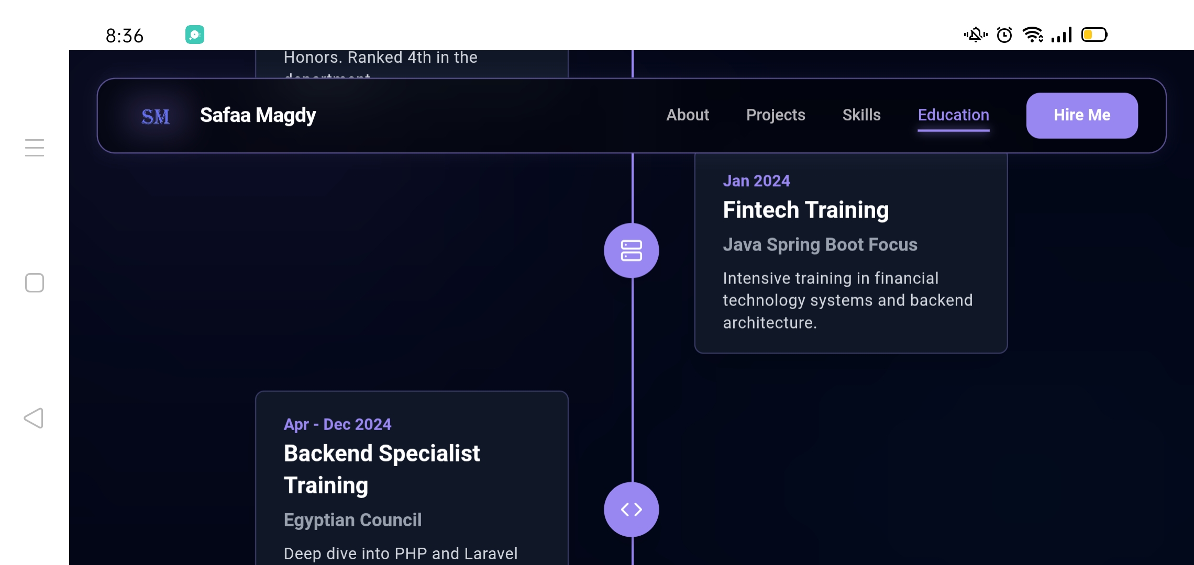1194x565 pixels.
Task: Open the About nav section
Action: (x=687, y=115)
